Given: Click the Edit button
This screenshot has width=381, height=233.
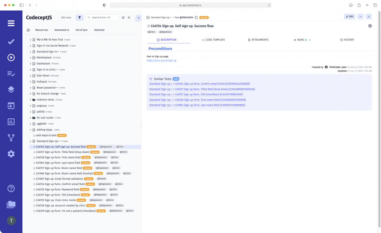Looking at the screenshot, I should [x=349, y=17].
